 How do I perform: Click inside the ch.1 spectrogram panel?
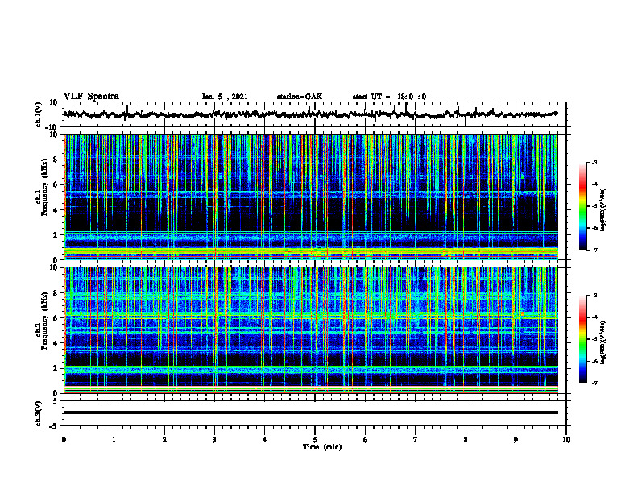coord(311,197)
